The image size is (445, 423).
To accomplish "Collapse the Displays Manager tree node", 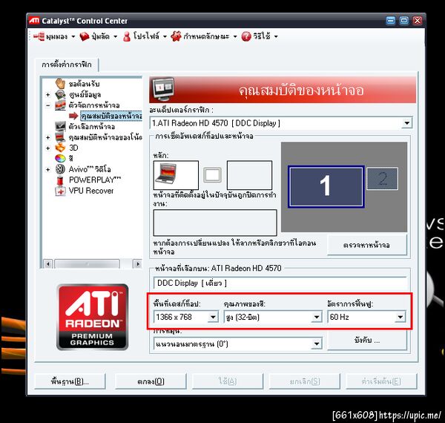I will (x=48, y=105).
